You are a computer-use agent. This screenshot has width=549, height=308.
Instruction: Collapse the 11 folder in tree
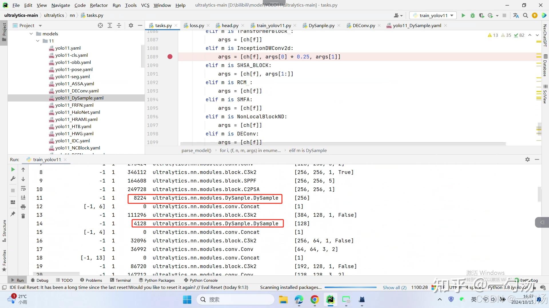[38, 41]
